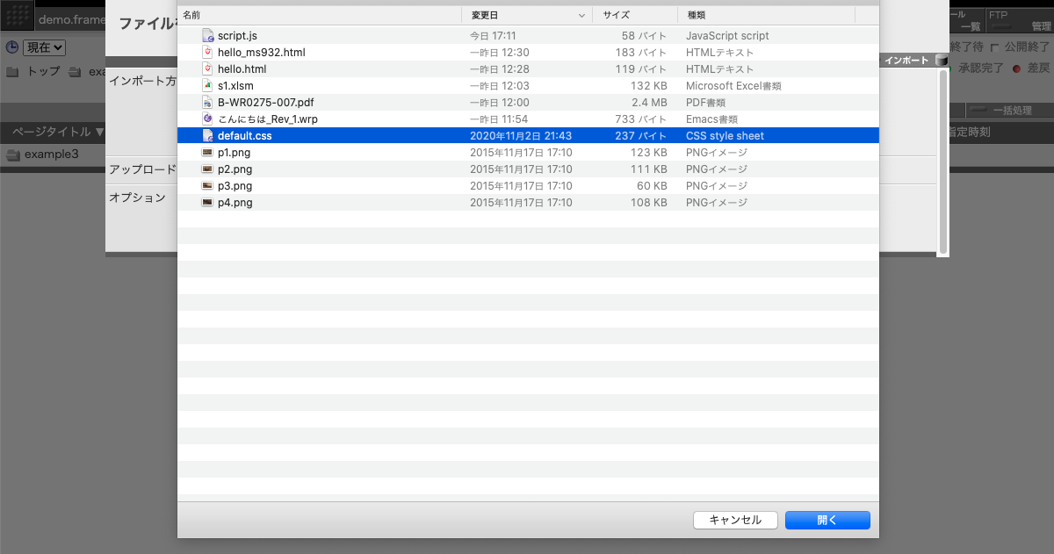The width and height of the screenshot is (1054, 554).
Task: Click the clock icon beside 現在
Action: point(12,47)
